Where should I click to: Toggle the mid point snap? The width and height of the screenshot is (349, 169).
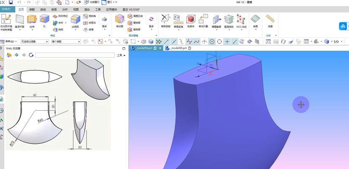point(174,41)
